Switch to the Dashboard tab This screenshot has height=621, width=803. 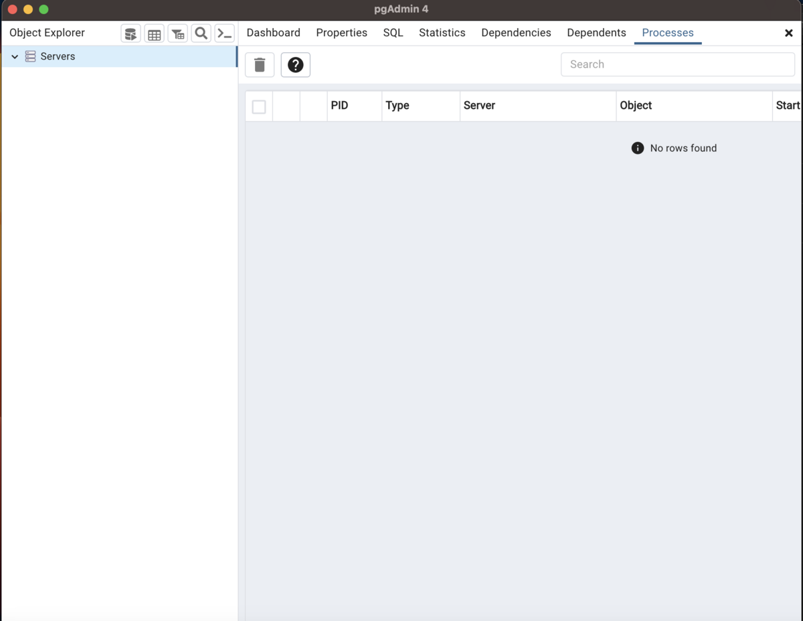point(274,33)
